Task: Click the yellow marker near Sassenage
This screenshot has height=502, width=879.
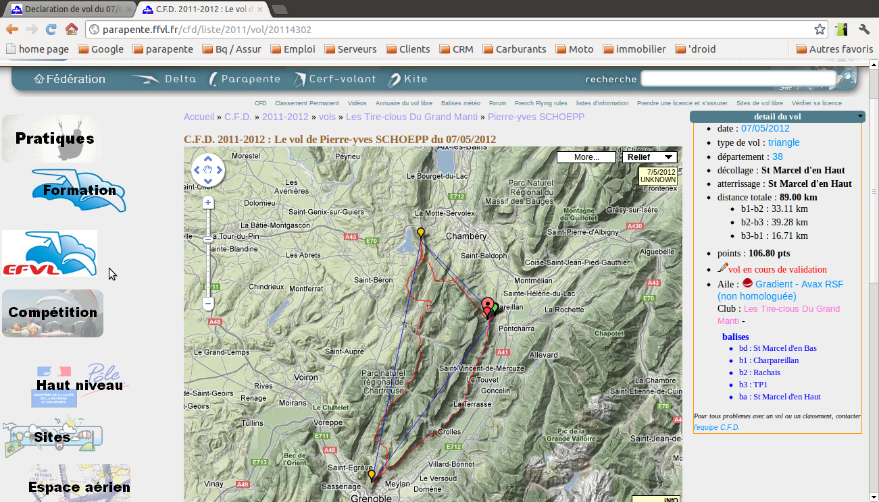Action: click(372, 476)
